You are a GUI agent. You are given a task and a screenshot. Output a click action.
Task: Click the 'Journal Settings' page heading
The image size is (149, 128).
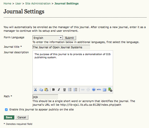[x=24, y=12]
